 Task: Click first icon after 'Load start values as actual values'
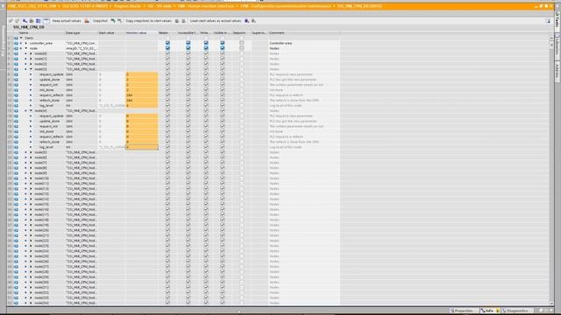click(246, 21)
